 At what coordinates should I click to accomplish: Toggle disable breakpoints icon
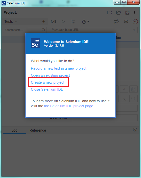tap(116, 22)
